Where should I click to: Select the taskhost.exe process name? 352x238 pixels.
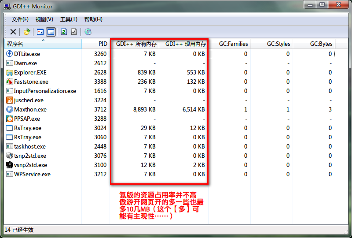pos(30,147)
